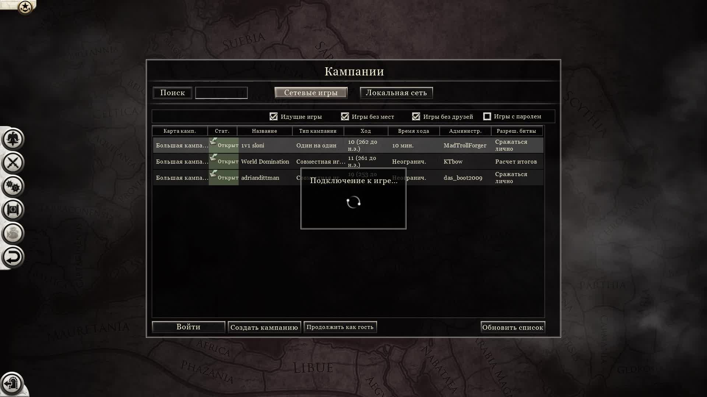The image size is (707, 397).
Task: Click turn cell 11 (261 до н.э.)
Action: point(362,161)
